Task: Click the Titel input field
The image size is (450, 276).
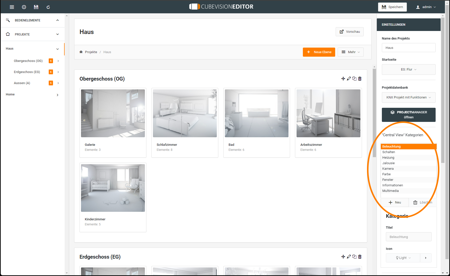Action: coord(409,237)
